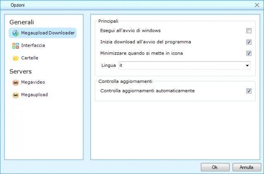Click 'Inizia download all'avvio del programma' text
The image size is (264, 174).
pyautogui.click(x=146, y=42)
